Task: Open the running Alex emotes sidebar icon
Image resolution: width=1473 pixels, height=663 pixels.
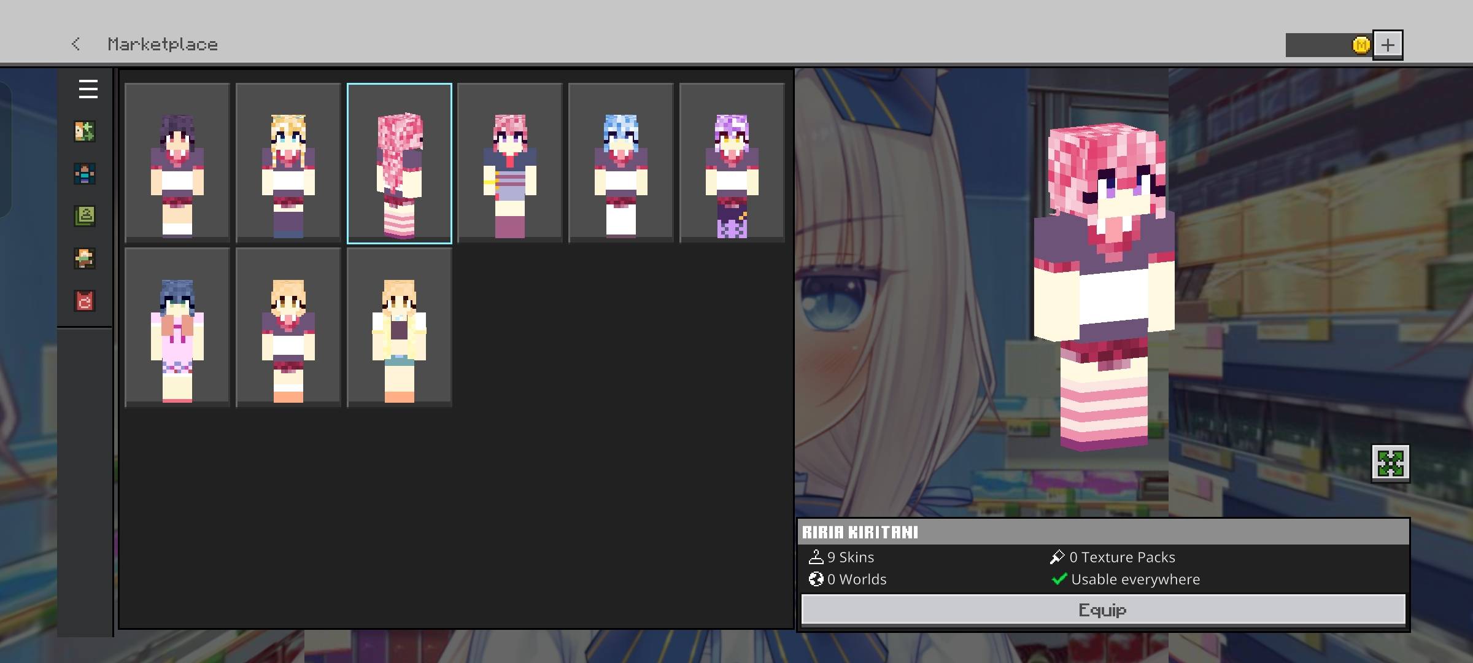Action: [85, 258]
